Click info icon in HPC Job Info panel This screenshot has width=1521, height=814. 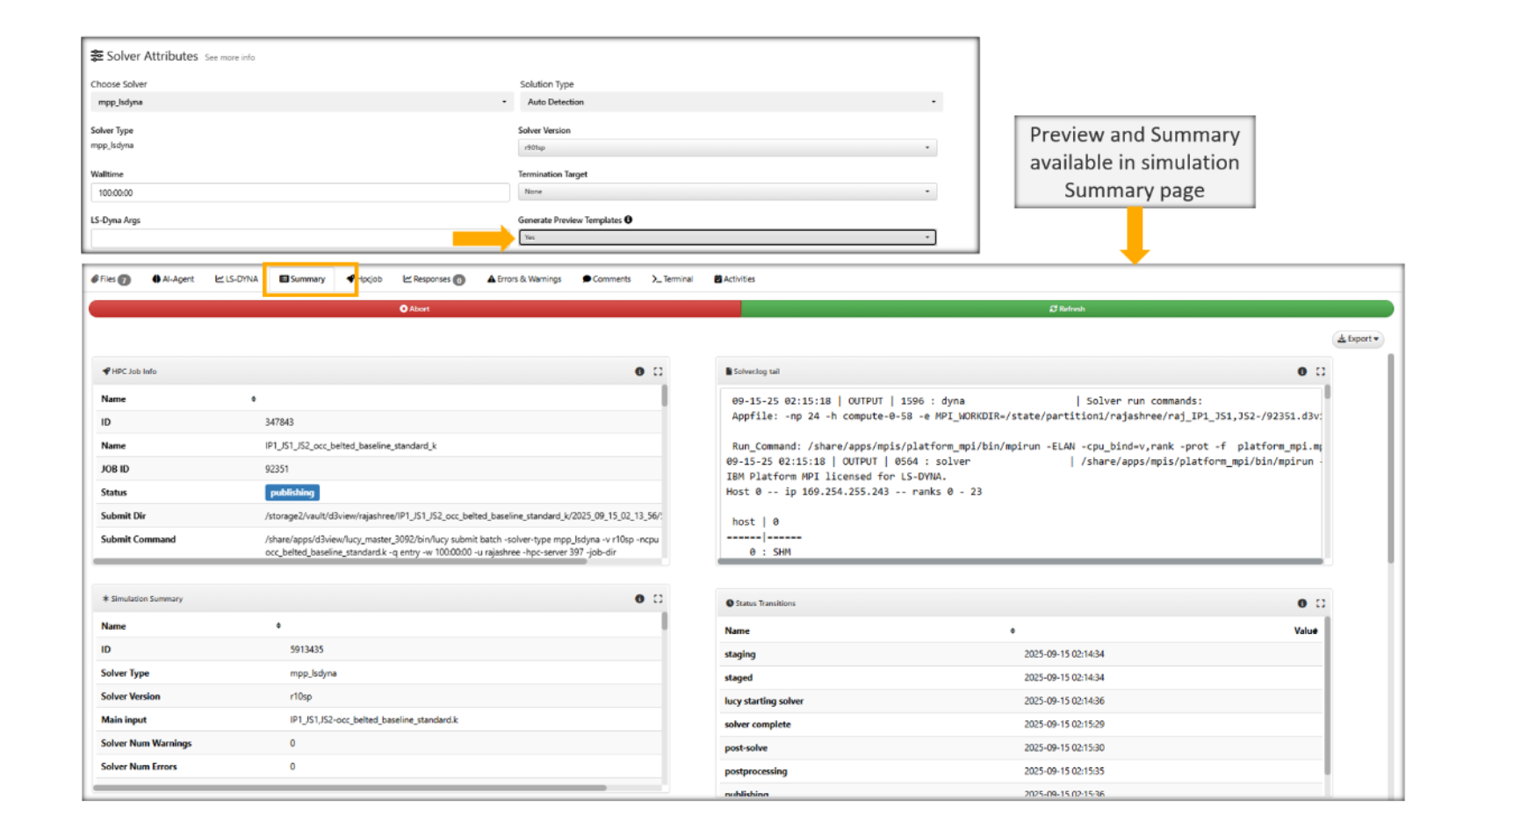[x=639, y=371]
